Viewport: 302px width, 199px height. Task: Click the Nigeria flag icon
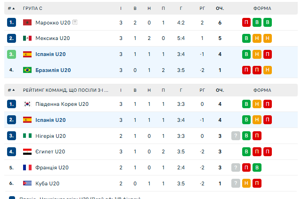click(x=27, y=136)
